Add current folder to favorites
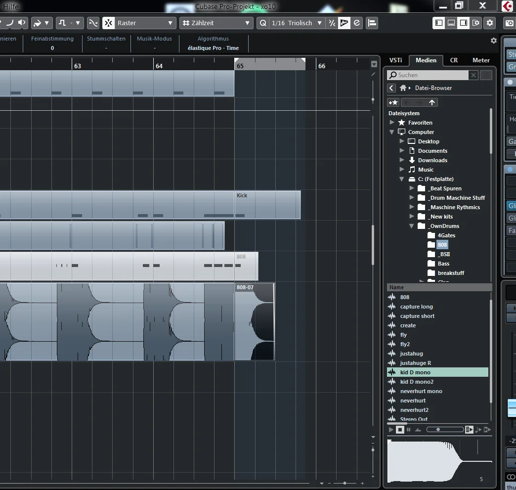516x490 pixels. (393, 102)
